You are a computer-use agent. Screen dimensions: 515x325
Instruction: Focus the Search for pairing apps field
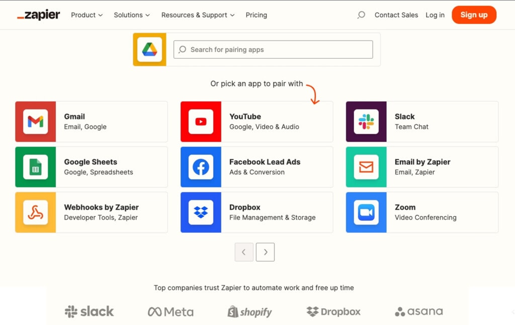coord(273,50)
